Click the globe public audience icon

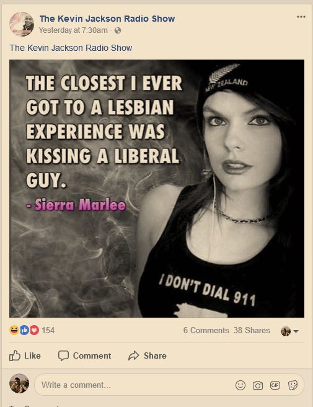pos(118,30)
